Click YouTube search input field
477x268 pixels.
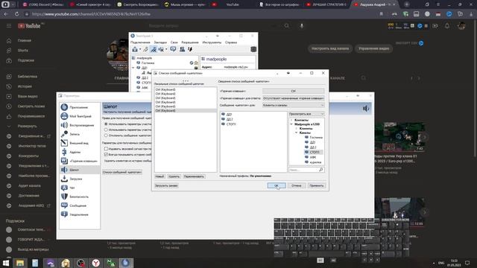point(213,26)
